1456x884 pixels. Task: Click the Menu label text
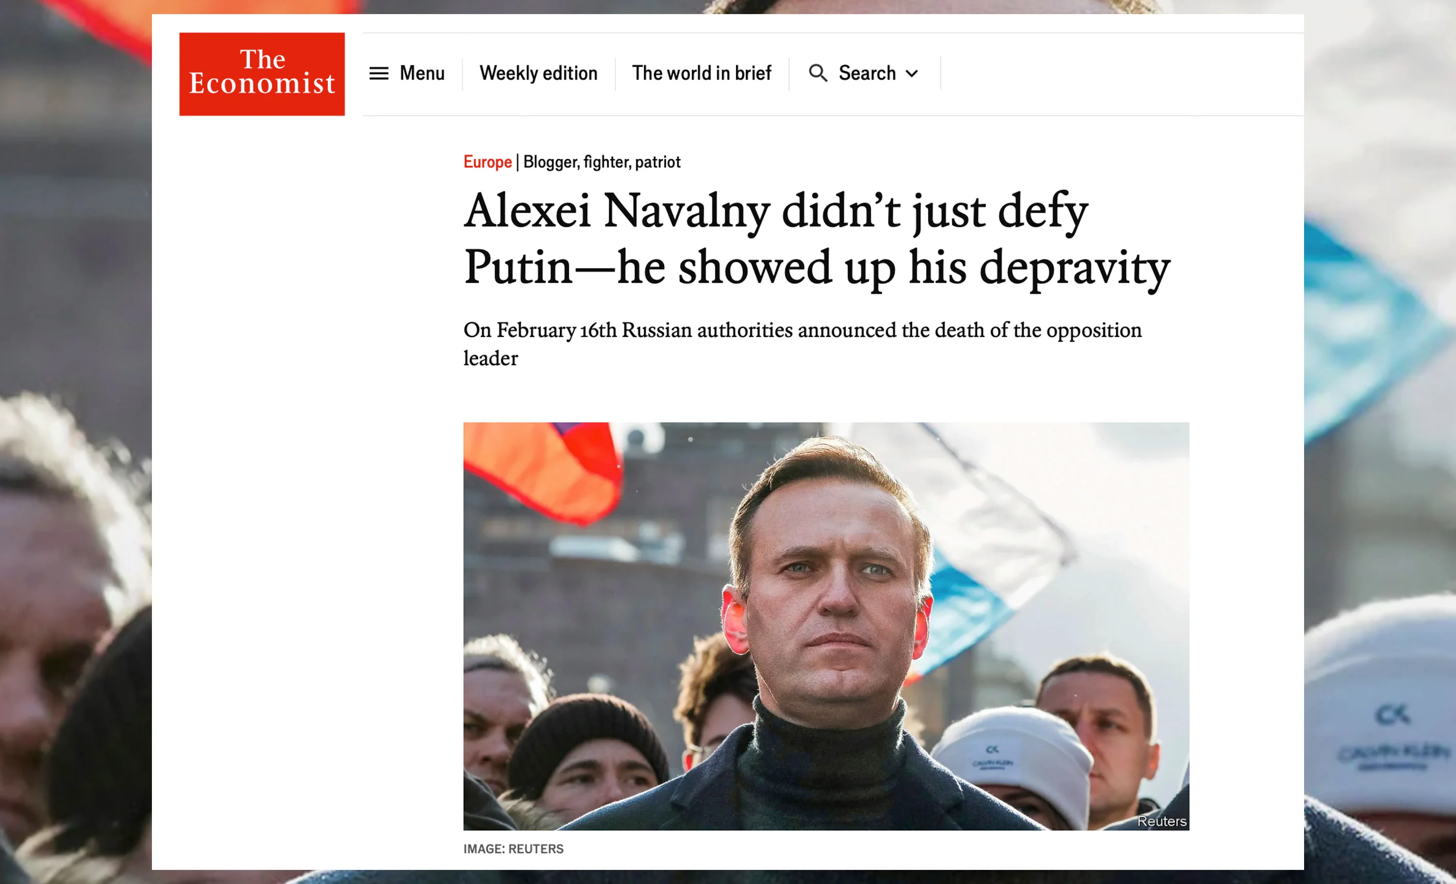[x=422, y=73]
